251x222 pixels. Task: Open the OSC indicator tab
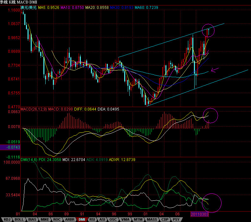(x=113, y=219)
